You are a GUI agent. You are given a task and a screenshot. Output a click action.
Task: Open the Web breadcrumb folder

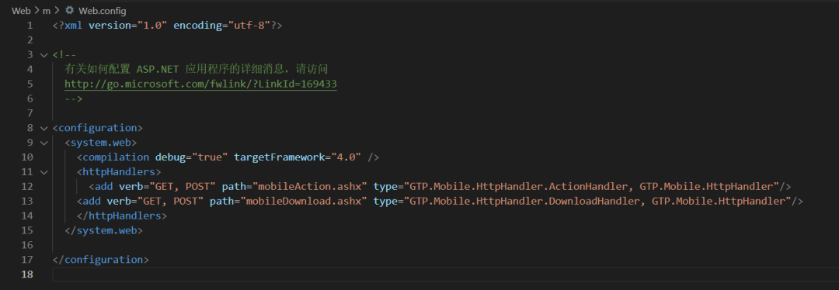click(x=21, y=10)
